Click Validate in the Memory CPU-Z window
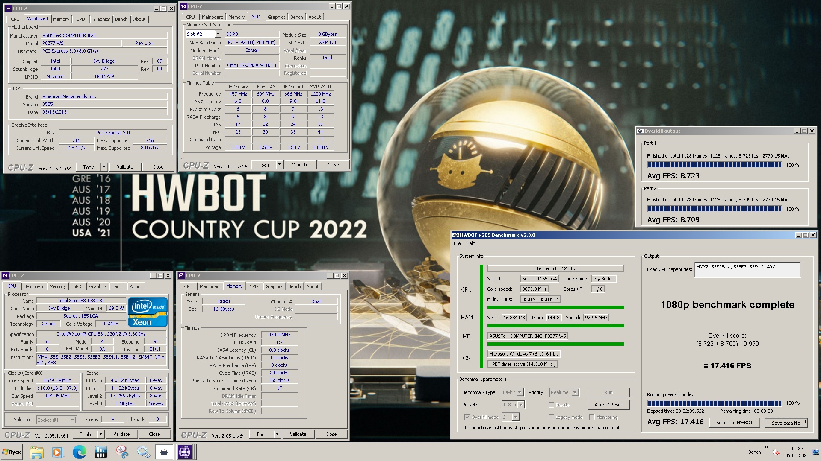Image resolution: width=821 pixels, height=461 pixels. pyautogui.click(x=298, y=434)
